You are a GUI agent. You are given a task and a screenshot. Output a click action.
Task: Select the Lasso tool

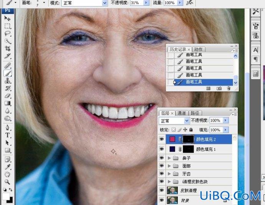[7, 33]
